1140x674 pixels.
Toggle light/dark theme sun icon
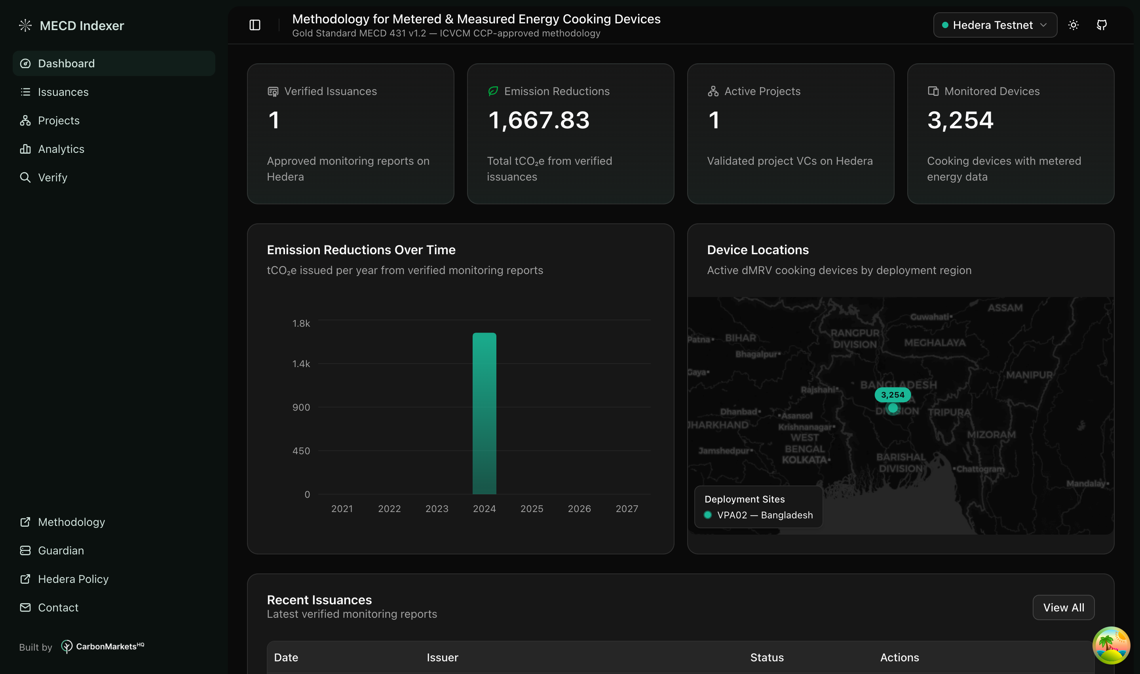click(1073, 25)
